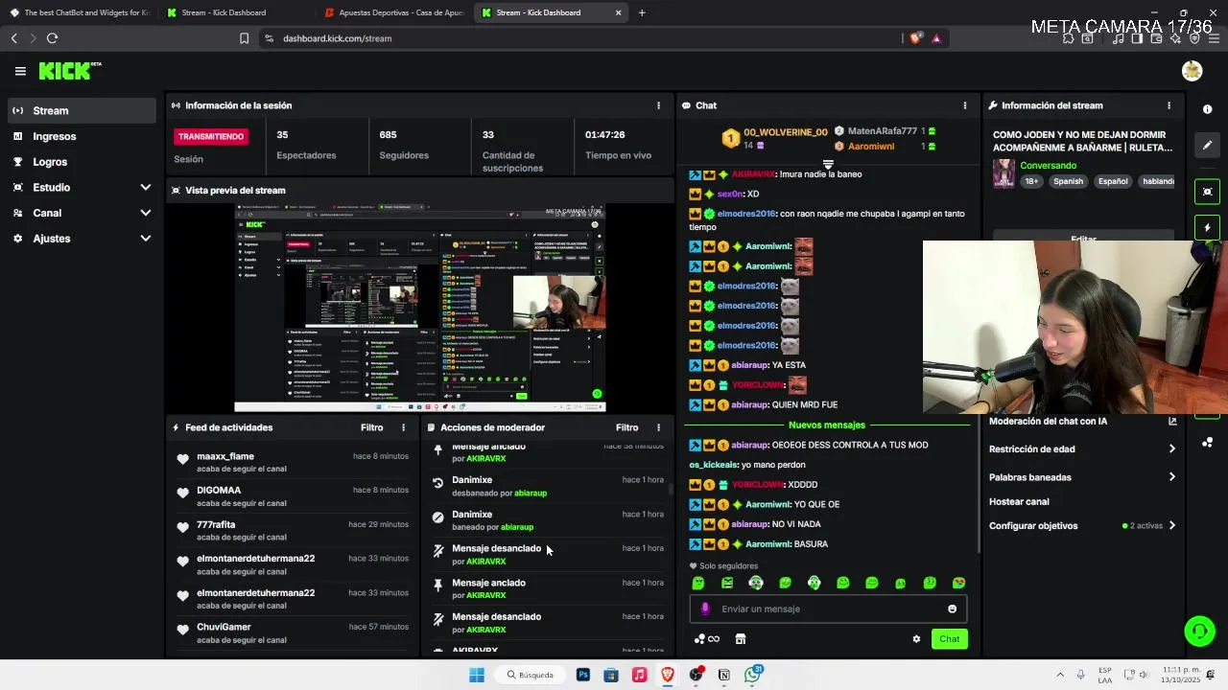Click the green headset support button
Image resolution: width=1228 pixels, height=690 pixels.
click(x=1199, y=631)
